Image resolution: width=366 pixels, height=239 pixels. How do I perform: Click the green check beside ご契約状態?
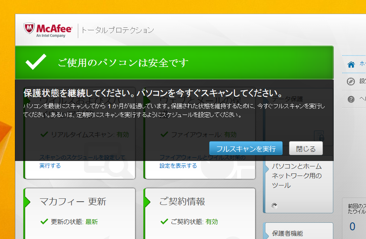point(164,222)
